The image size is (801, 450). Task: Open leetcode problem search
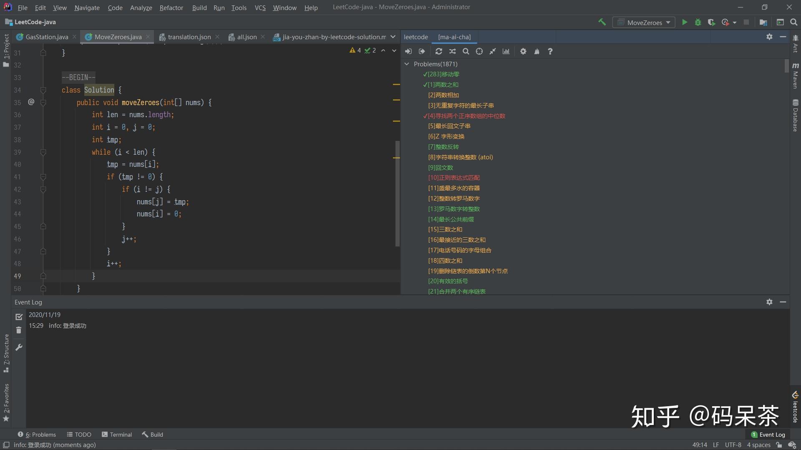tap(466, 51)
